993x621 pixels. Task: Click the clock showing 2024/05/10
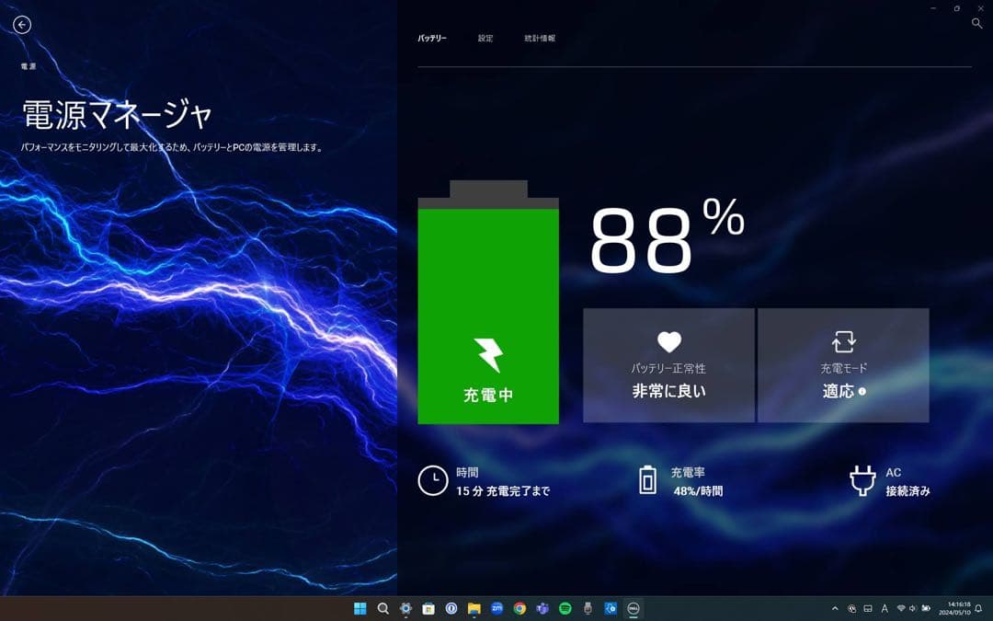point(955,608)
